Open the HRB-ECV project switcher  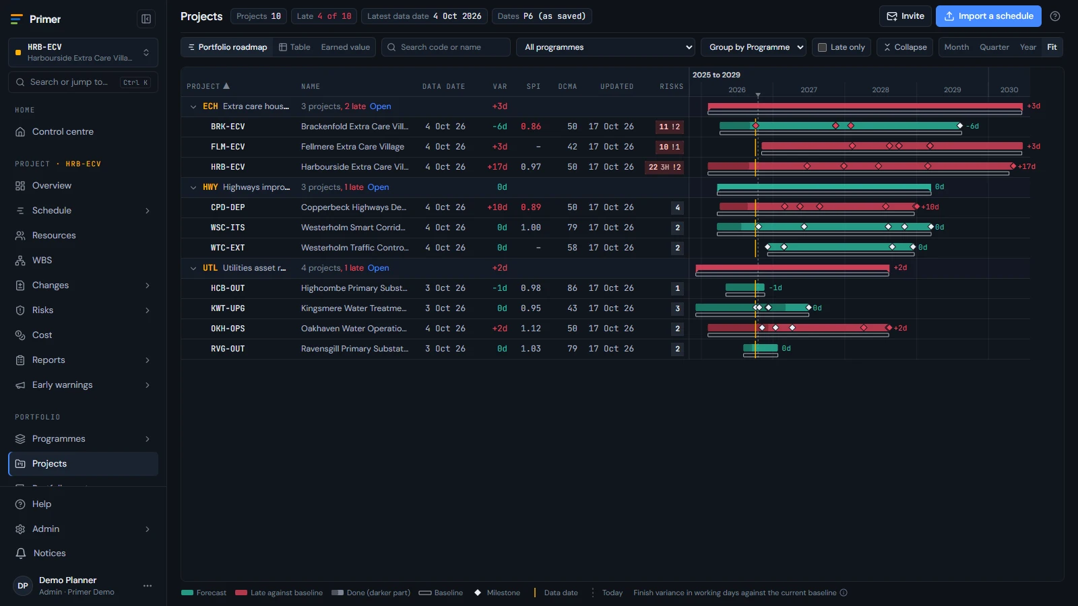coord(83,53)
